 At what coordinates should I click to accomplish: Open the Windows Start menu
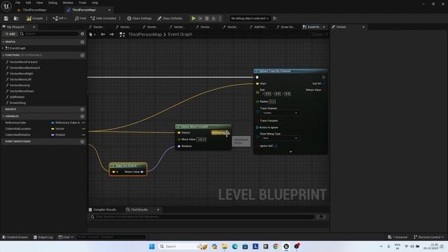coord(152,246)
